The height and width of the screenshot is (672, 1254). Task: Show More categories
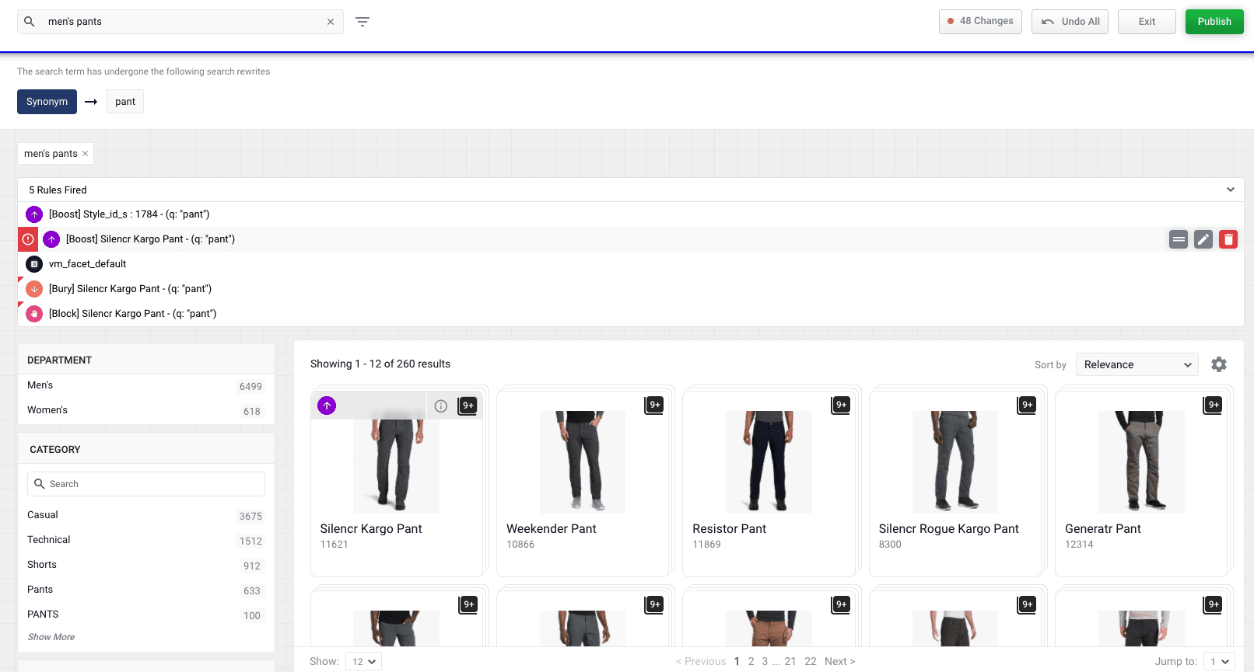51,637
